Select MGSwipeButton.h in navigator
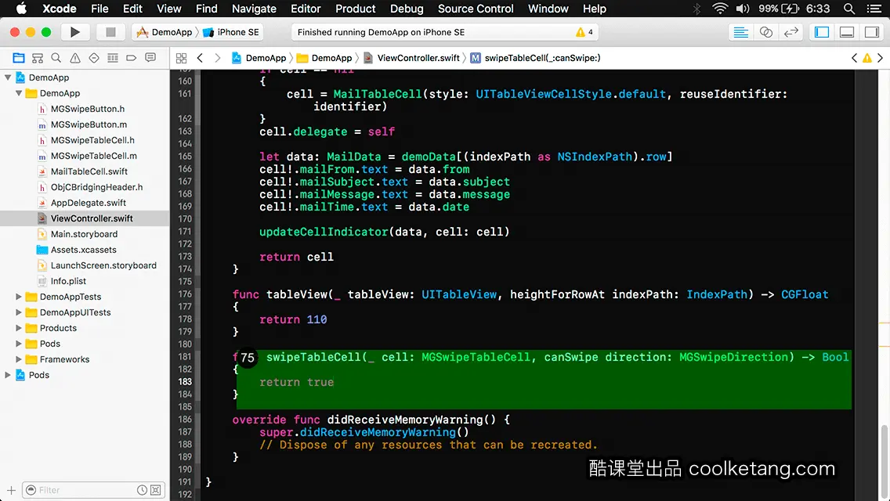Viewport: 890px width, 501px height. click(x=88, y=109)
